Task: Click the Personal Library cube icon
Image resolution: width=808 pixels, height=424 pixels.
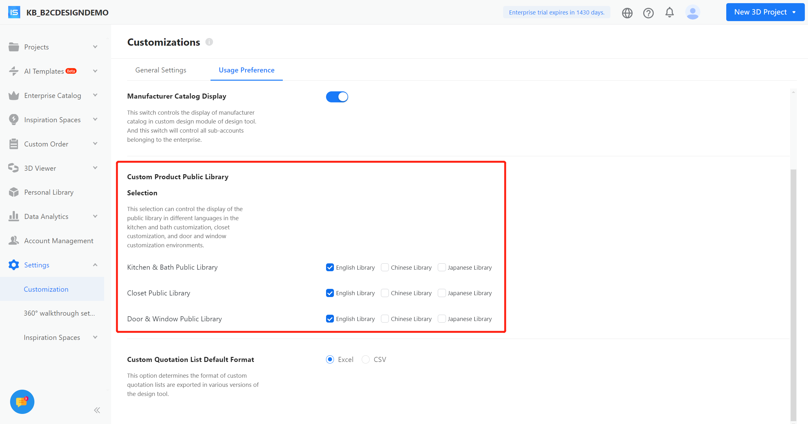Action: [14, 192]
